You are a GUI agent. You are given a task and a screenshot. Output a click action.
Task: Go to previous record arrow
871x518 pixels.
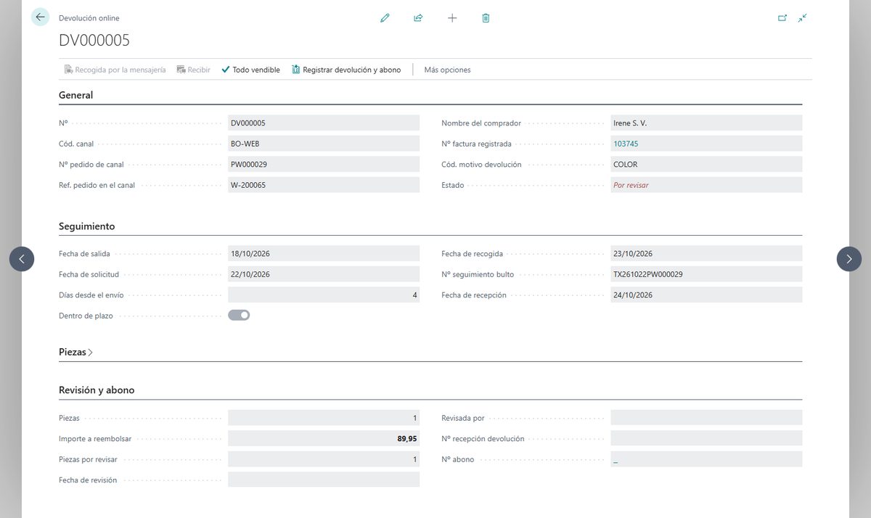coord(22,259)
